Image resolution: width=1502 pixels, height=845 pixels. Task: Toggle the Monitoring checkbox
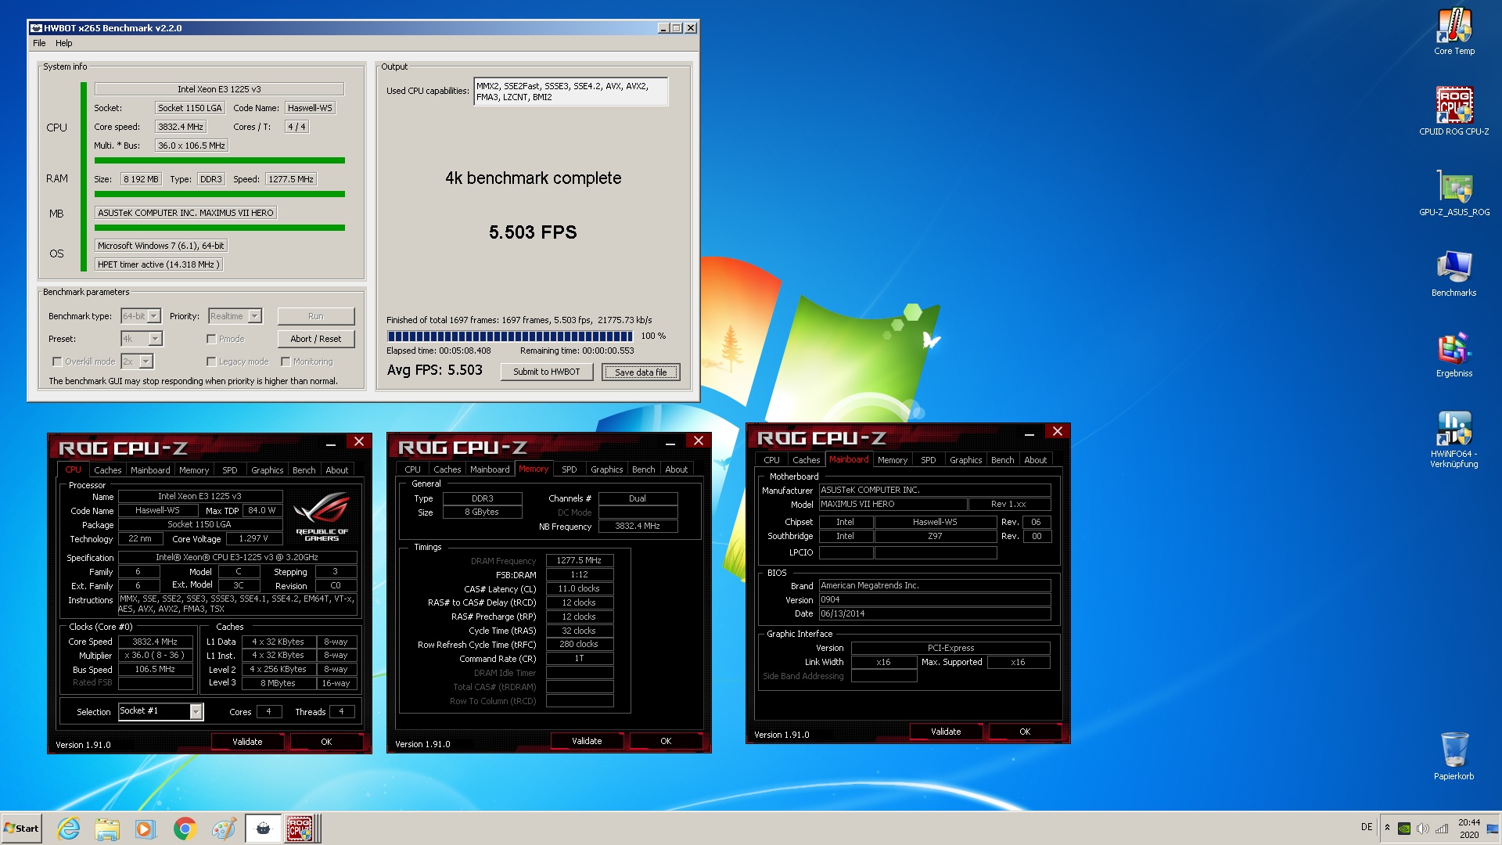click(286, 362)
